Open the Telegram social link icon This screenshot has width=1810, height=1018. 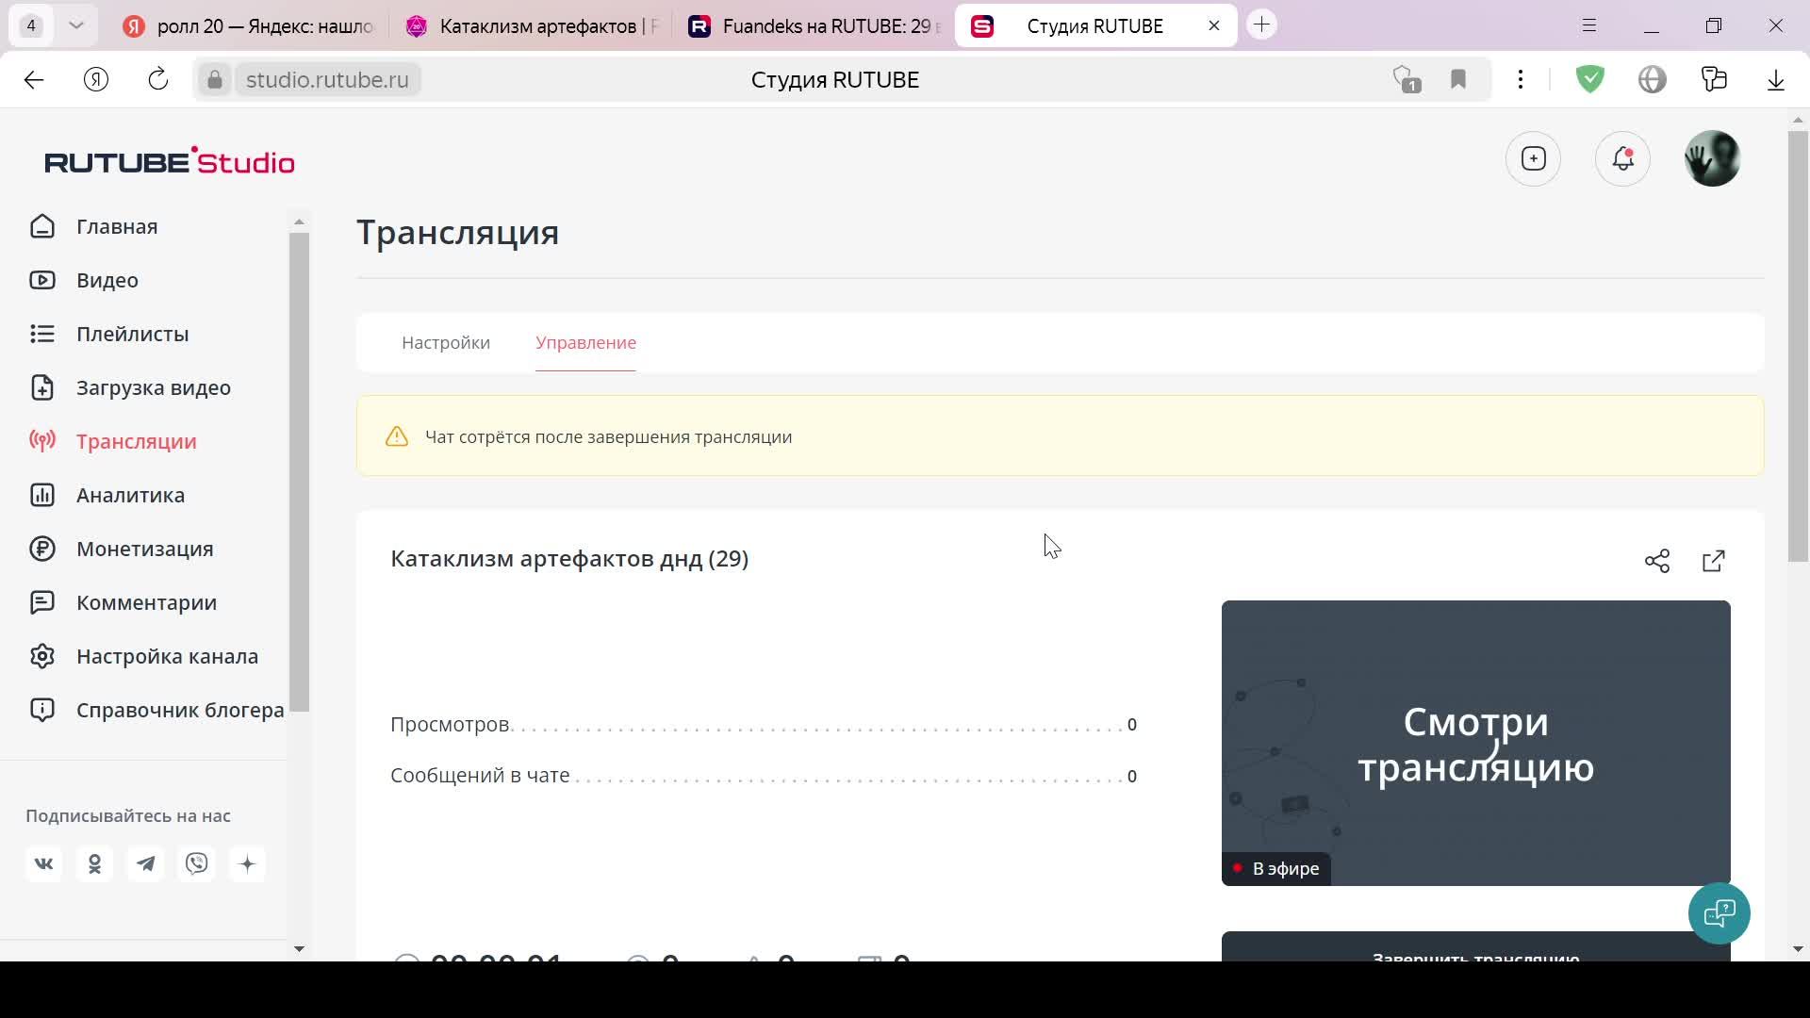145,863
